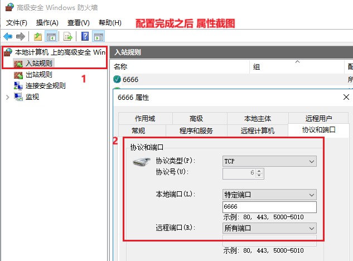This screenshot has height=261, width=353.
Task: Click the Connection Security Rules (连接安全规则) icon
Action: (x=18, y=86)
